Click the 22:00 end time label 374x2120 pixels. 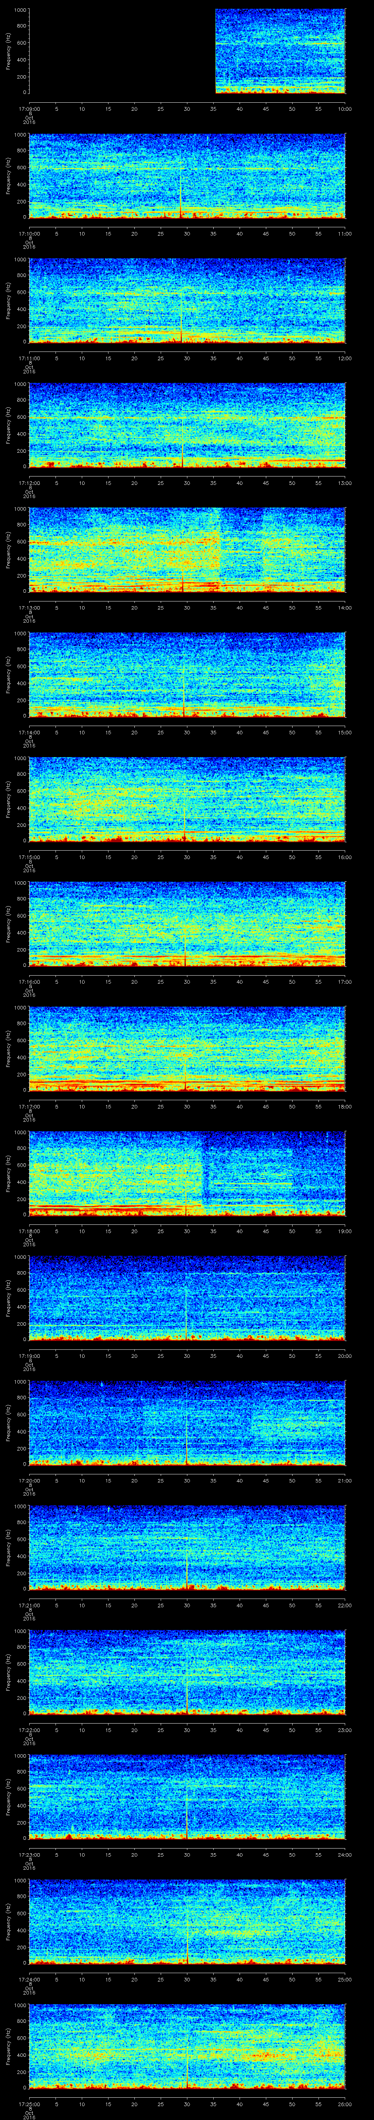click(345, 1605)
